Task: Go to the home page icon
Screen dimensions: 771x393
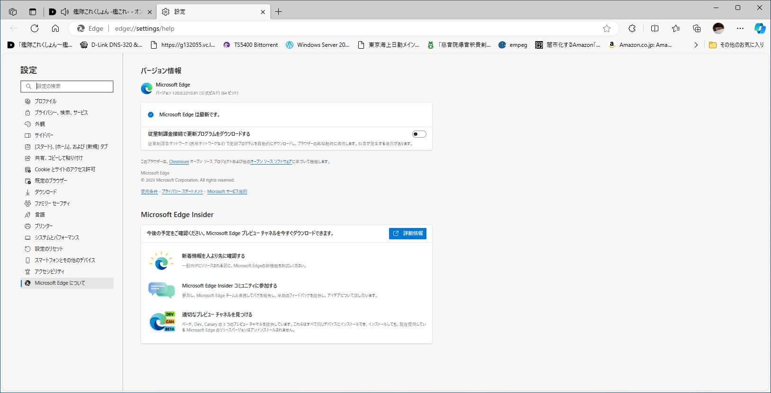Action: (55, 28)
